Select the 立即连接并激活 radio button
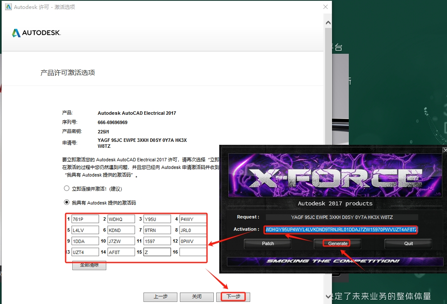The image size is (447, 304). [x=66, y=188]
